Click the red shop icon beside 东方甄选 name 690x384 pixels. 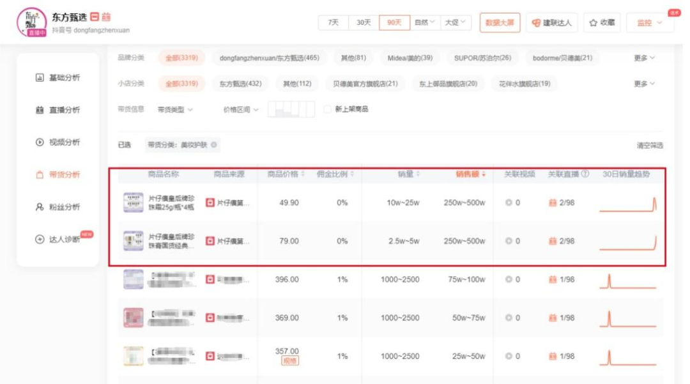coord(95,17)
